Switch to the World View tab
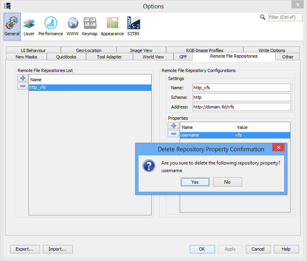The image size is (307, 261). [x=153, y=57]
